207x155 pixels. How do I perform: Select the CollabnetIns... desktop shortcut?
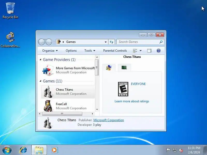[x=10, y=40]
